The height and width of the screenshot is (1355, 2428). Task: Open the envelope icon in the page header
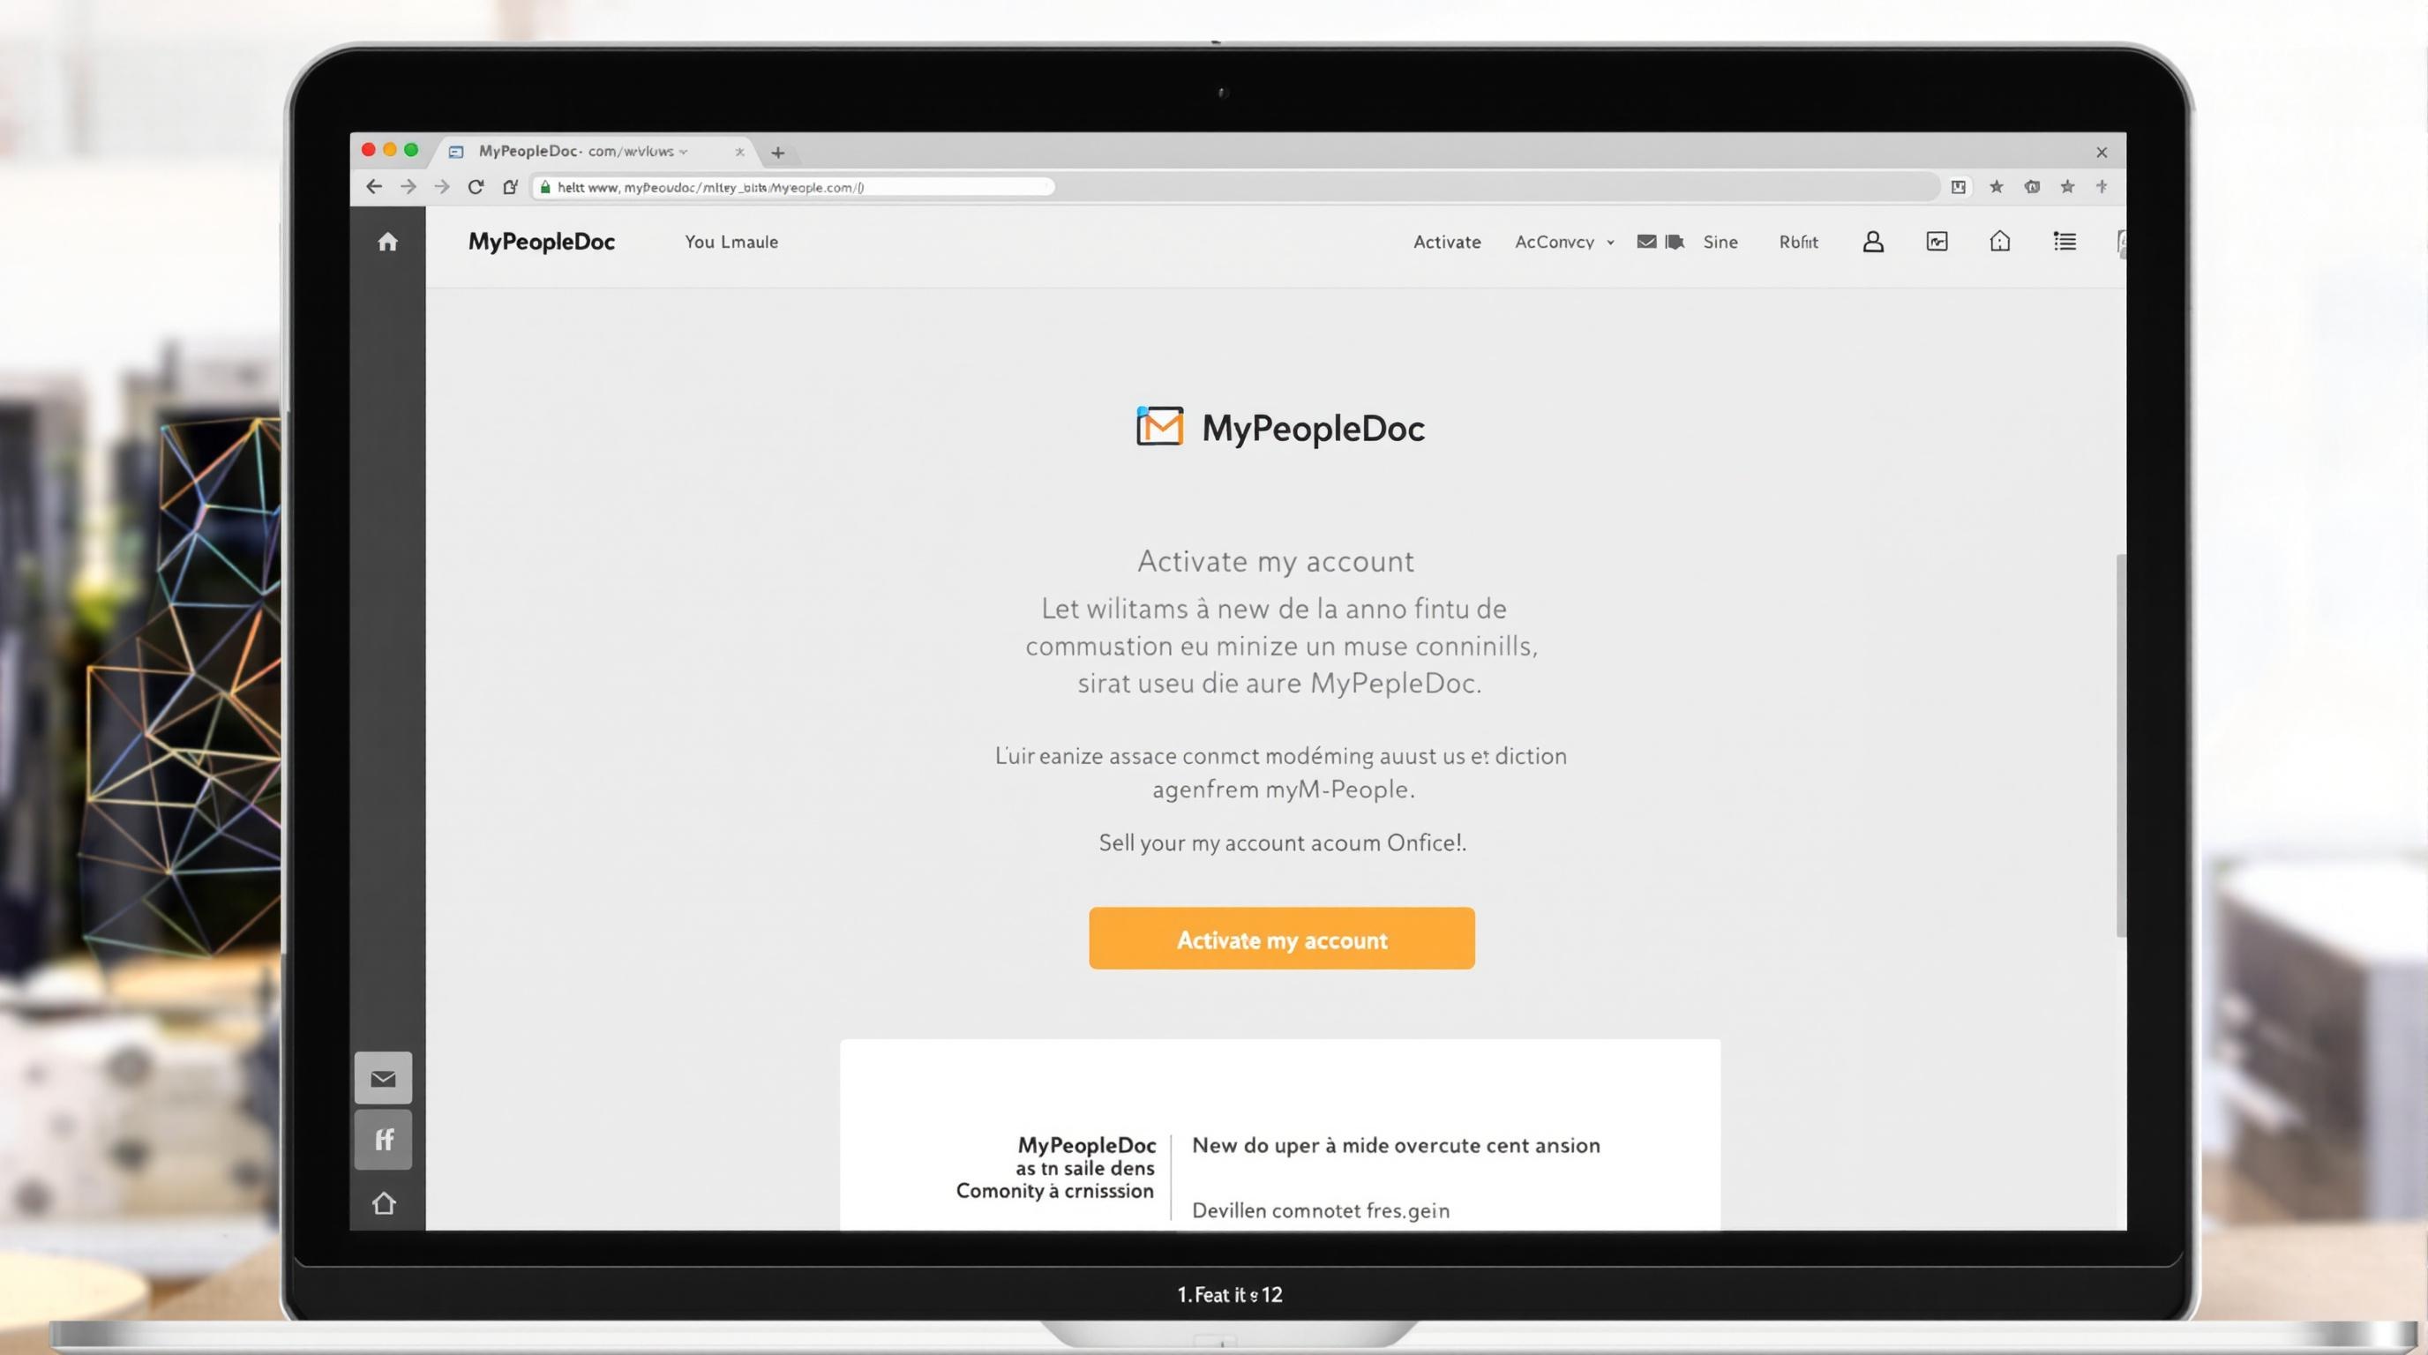pyautogui.click(x=1646, y=241)
